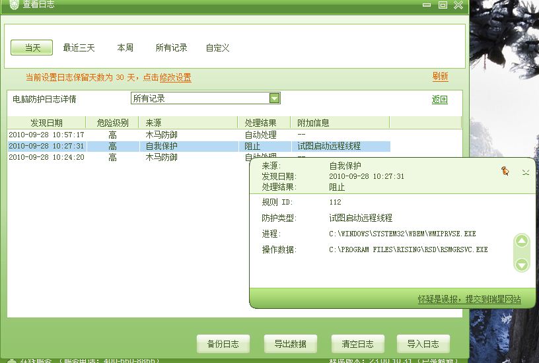
Task: Open the 所有记录 filter dropdown arrow
Action: tap(274, 98)
